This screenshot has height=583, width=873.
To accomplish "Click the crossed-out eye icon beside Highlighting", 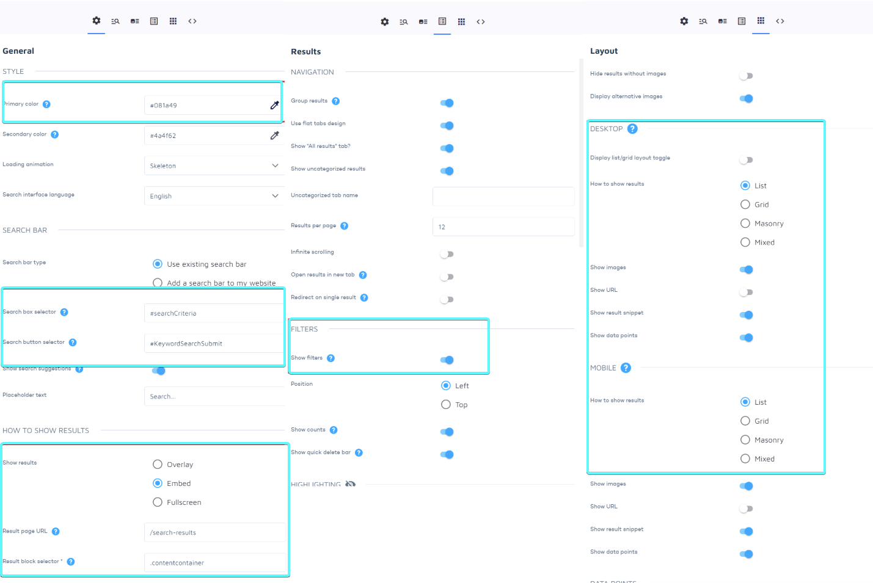I will [x=350, y=484].
